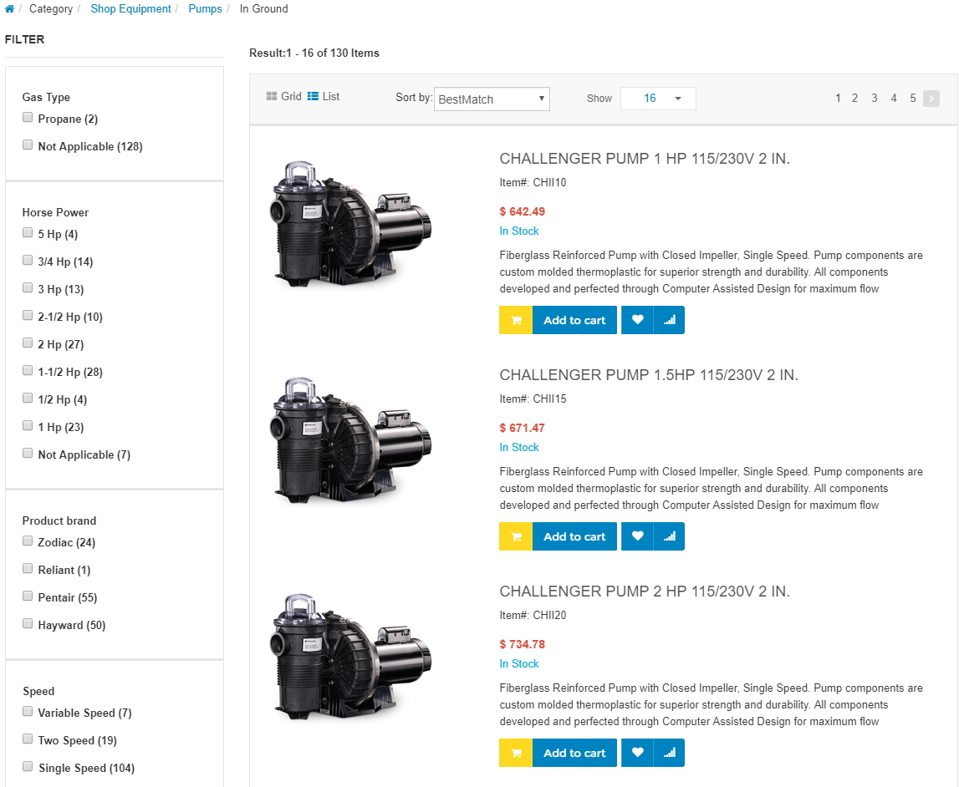Check Horse Power Not Applicable (7)
This screenshot has width=964, height=787.
coord(28,454)
